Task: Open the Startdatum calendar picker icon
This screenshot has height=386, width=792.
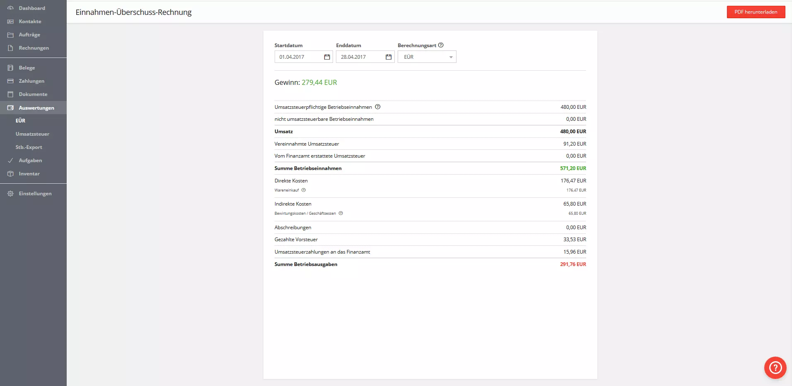Action: (327, 57)
